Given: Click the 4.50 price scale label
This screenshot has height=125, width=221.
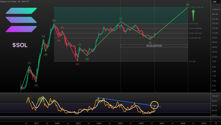Looking at the screenshot, I should [214, 67].
